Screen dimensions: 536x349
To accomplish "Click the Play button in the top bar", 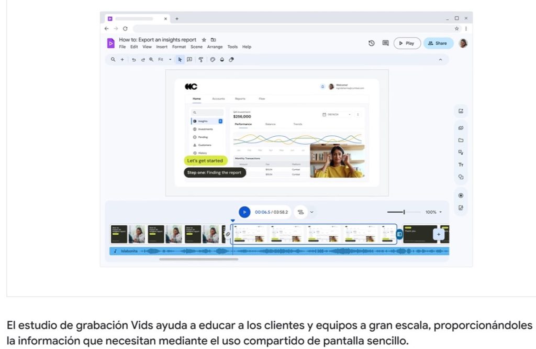I will point(407,43).
